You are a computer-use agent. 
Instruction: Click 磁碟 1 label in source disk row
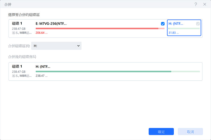coord(17,23)
